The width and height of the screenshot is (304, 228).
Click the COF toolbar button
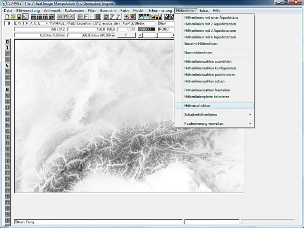tap(51, 17)
